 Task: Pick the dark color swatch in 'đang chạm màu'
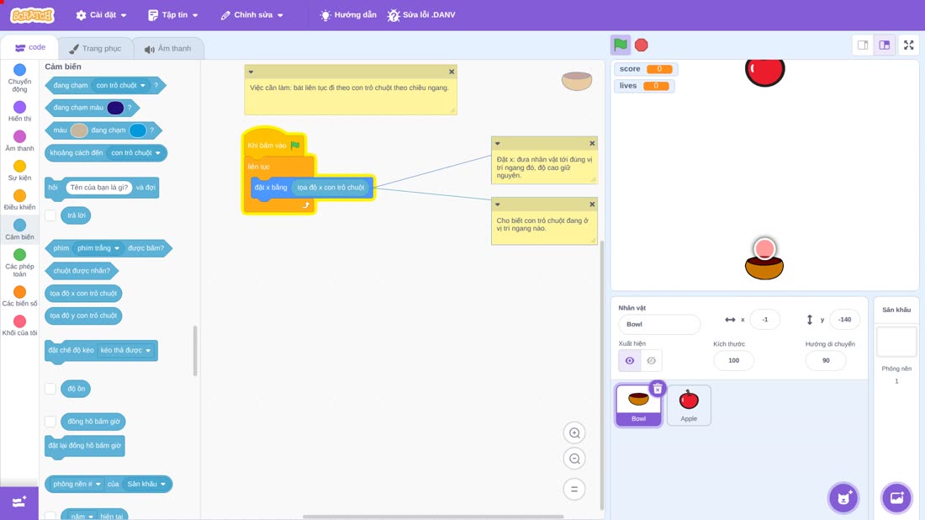pos(116,108)
